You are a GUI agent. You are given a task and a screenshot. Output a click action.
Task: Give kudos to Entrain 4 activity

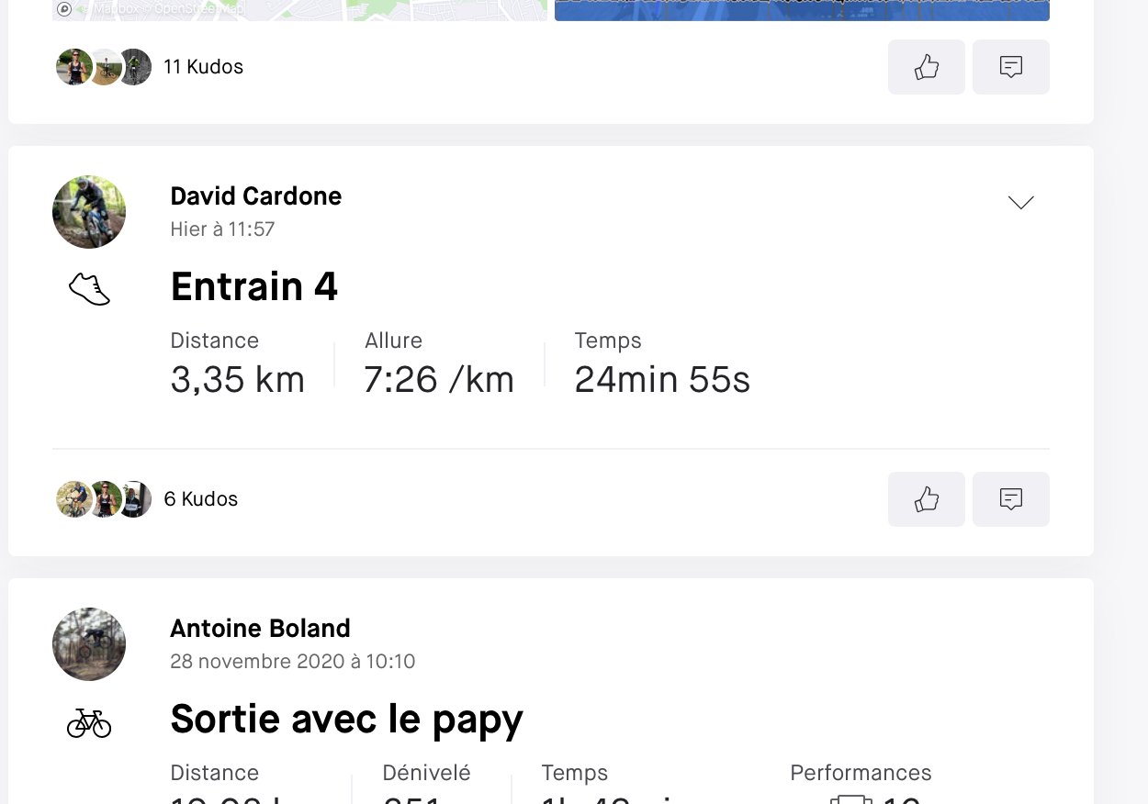(x=926, y=499)
